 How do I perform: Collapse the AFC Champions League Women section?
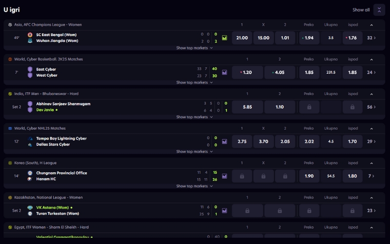(371, 24)
